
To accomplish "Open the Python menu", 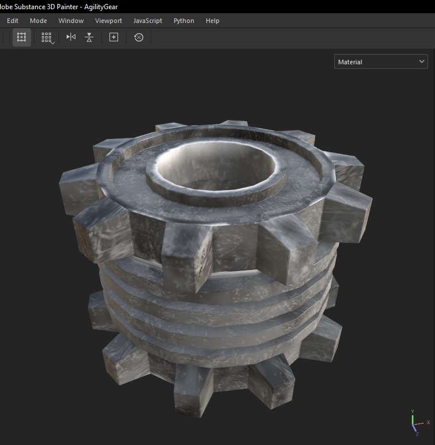I will (x=184, y=21).
